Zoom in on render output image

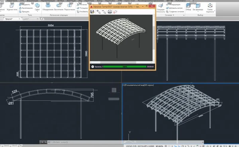98,12
